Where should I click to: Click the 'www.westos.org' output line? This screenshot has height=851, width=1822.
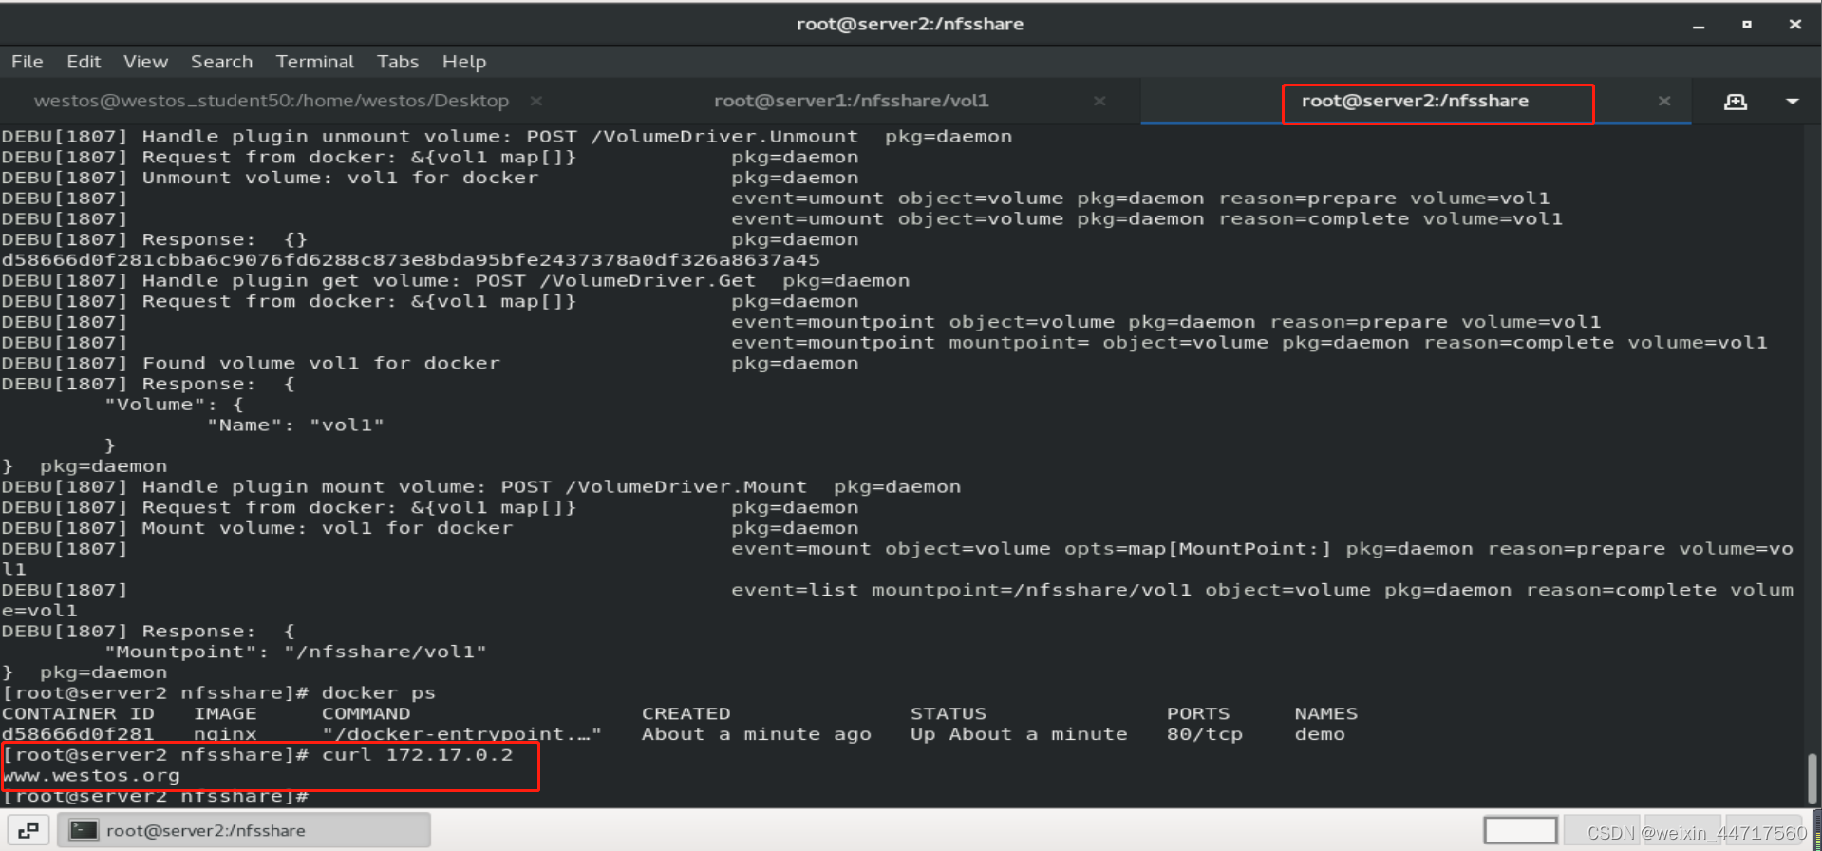coord(91,776)
